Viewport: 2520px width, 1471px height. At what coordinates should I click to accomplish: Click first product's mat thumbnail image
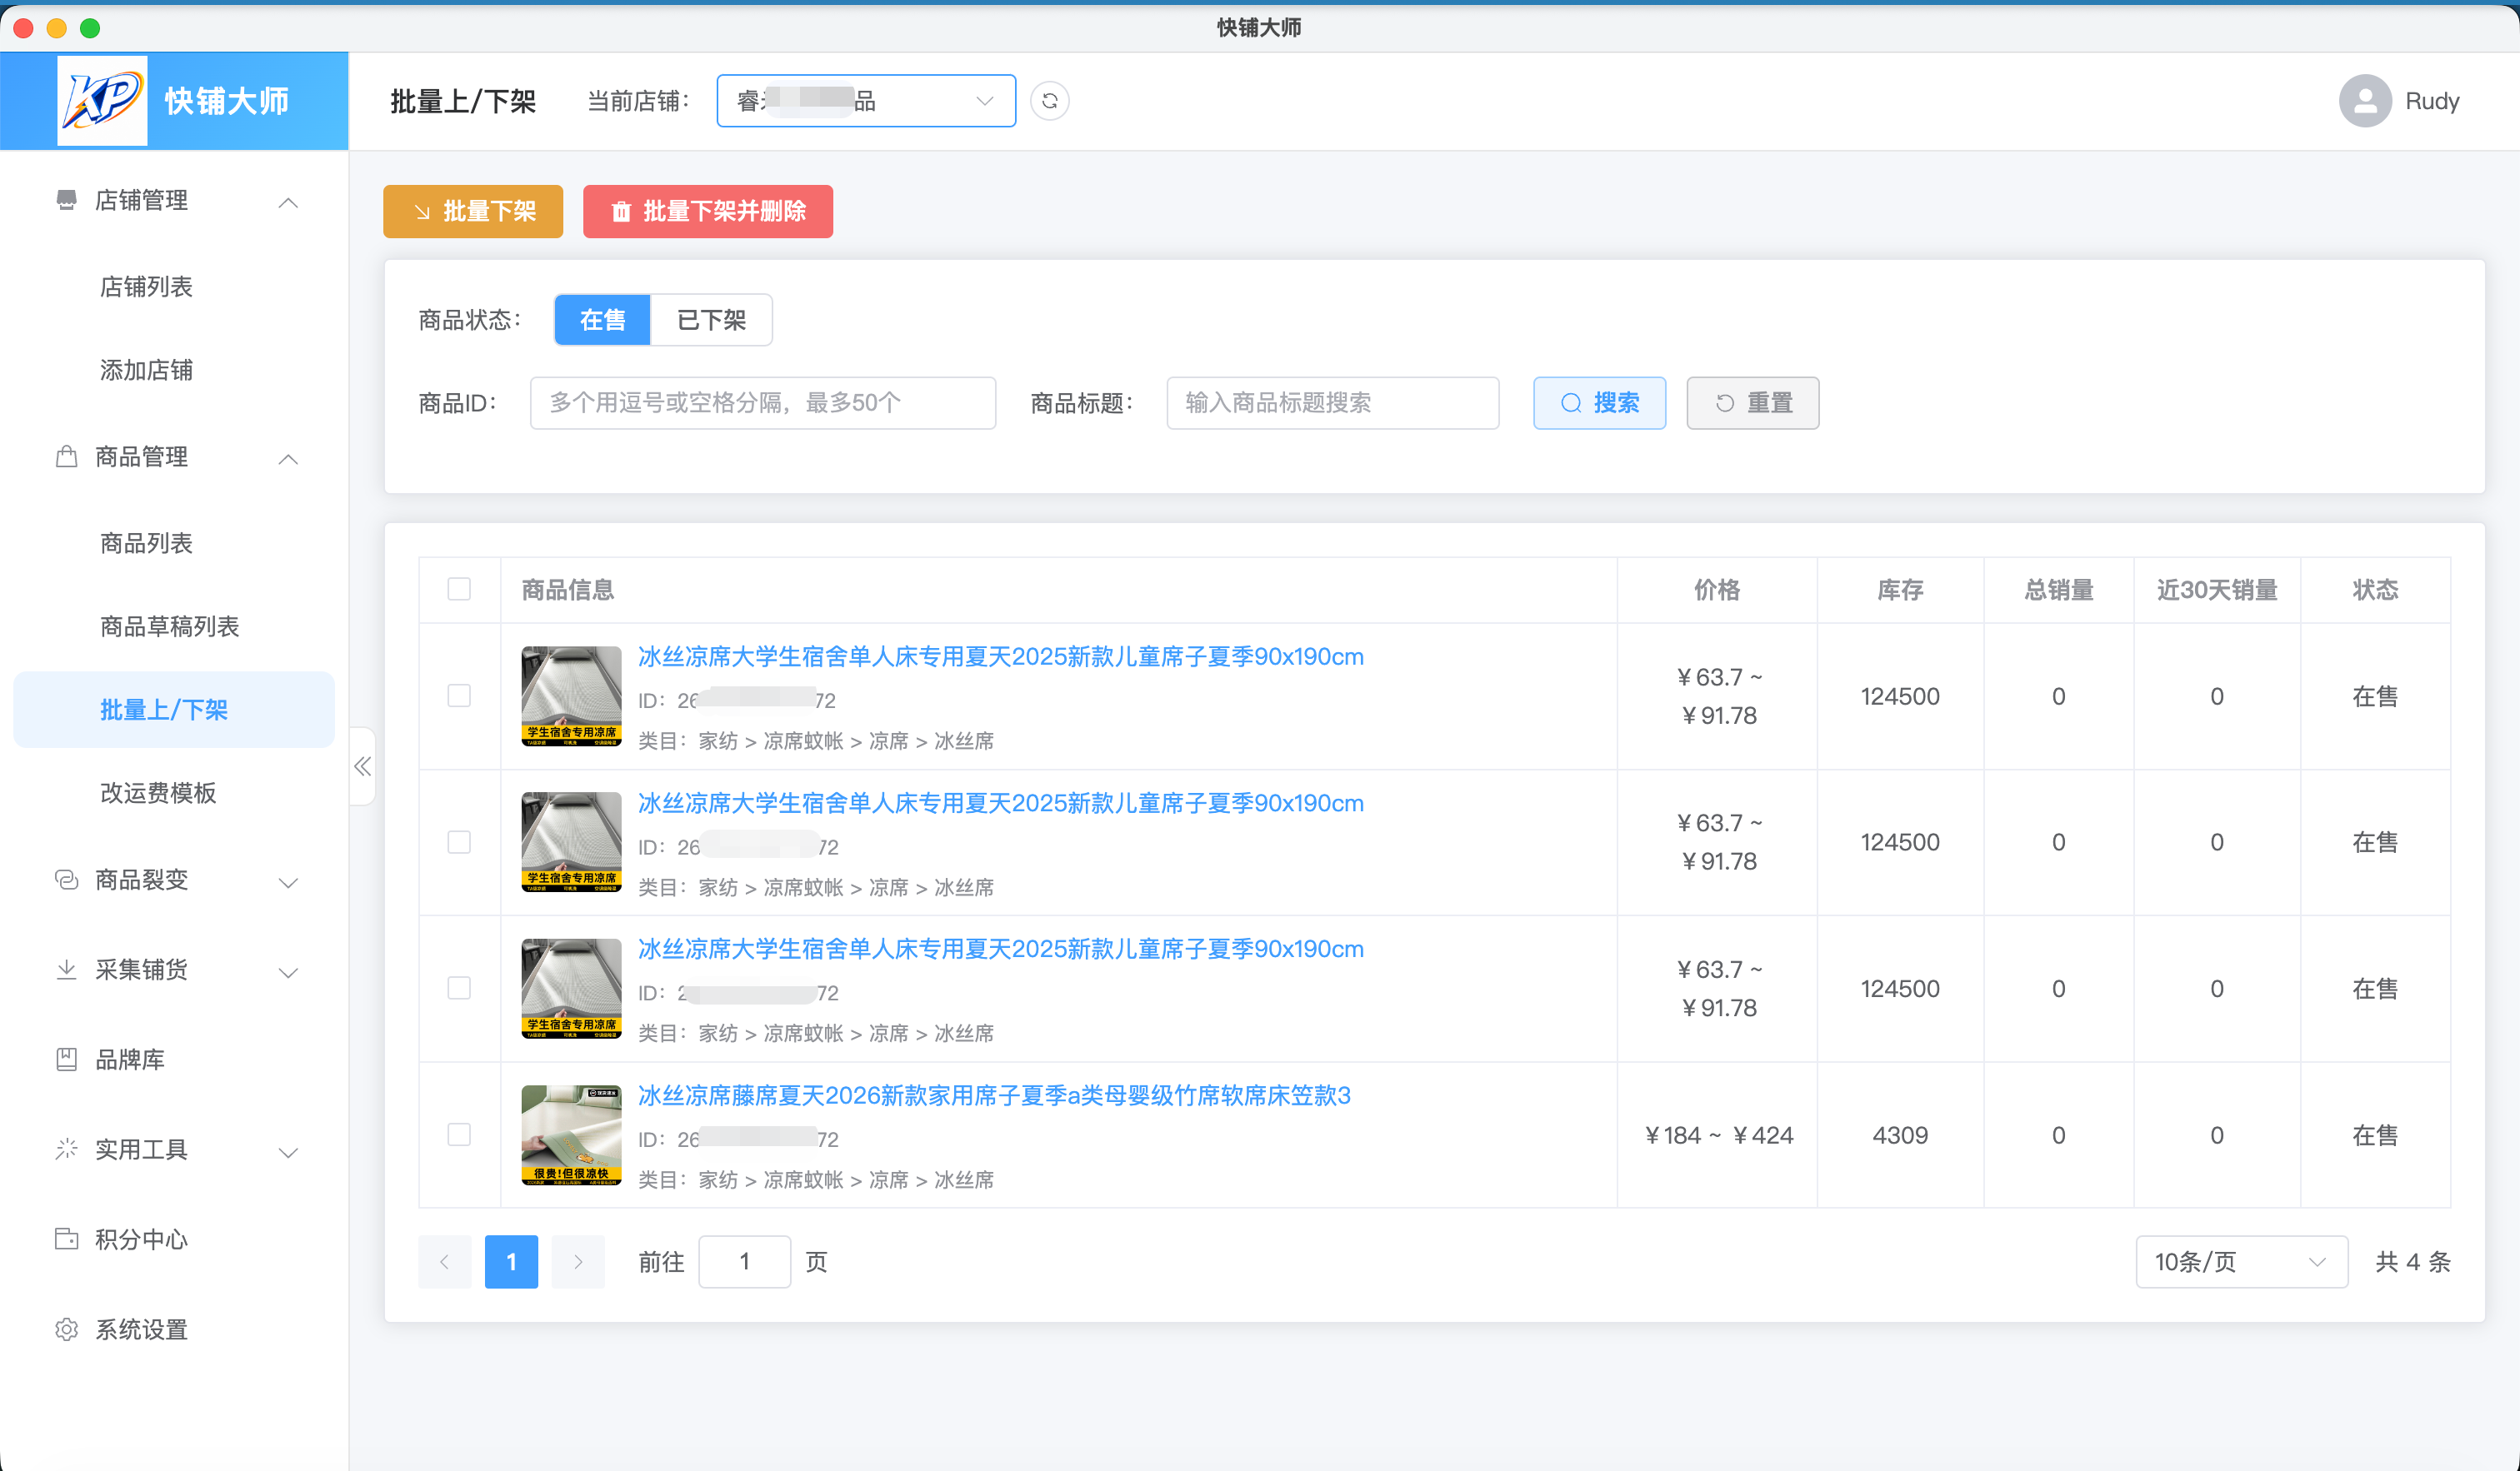(x=571, y=696)
